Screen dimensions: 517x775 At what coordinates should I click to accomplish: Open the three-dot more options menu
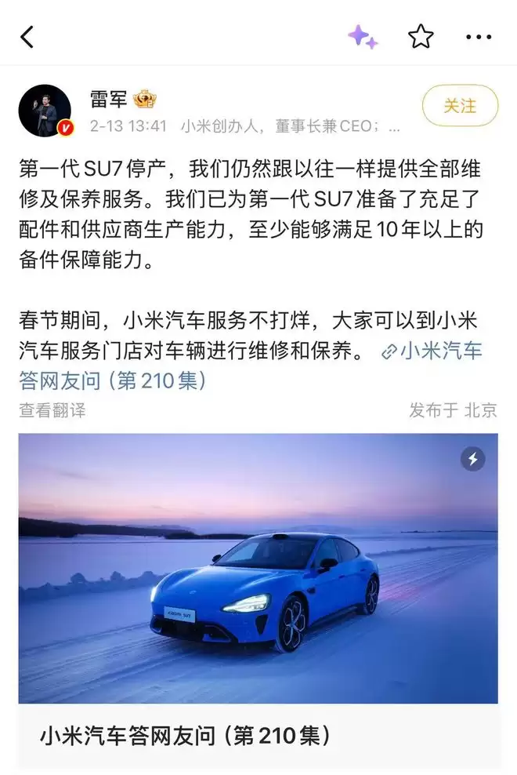(x=479, y=37)
